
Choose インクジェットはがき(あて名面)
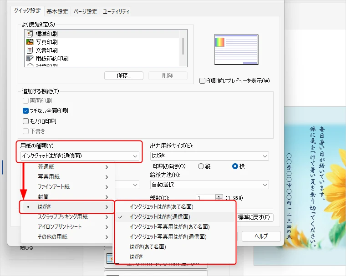coord(175,207)
